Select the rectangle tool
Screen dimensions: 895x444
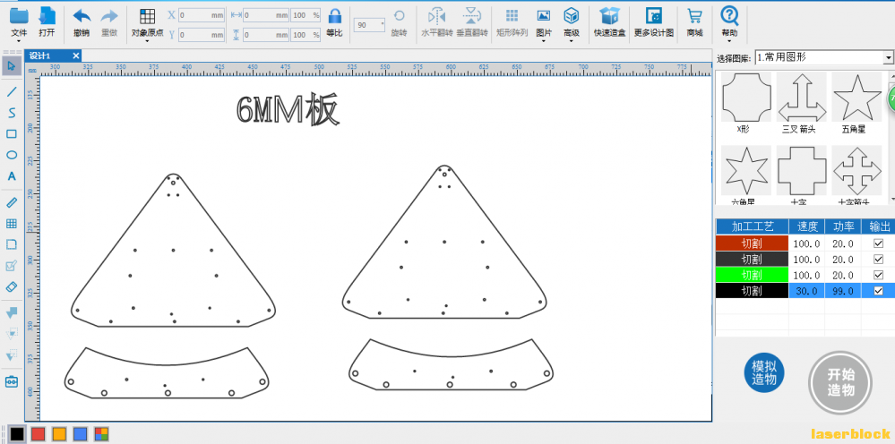point(12,134)
